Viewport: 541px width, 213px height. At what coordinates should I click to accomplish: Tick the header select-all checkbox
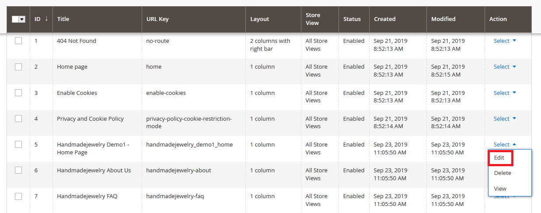[x=15, y=19]
